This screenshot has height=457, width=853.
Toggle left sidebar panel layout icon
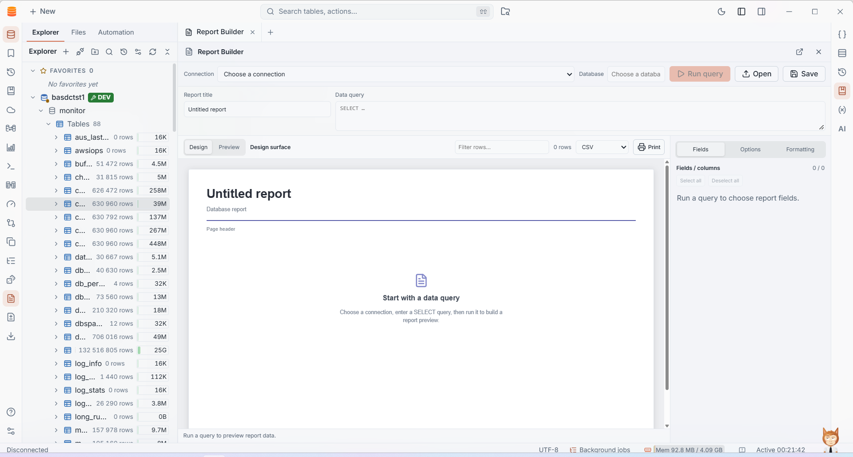tap(741, 12)
